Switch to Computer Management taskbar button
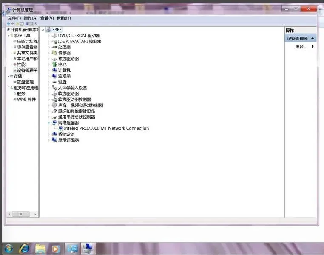The height and width of the screenshot is (255, 324). pos(88,248)
